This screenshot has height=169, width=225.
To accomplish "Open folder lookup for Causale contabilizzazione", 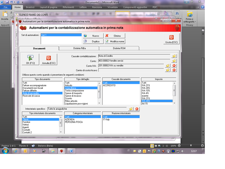I will click(x=174, y=56).
